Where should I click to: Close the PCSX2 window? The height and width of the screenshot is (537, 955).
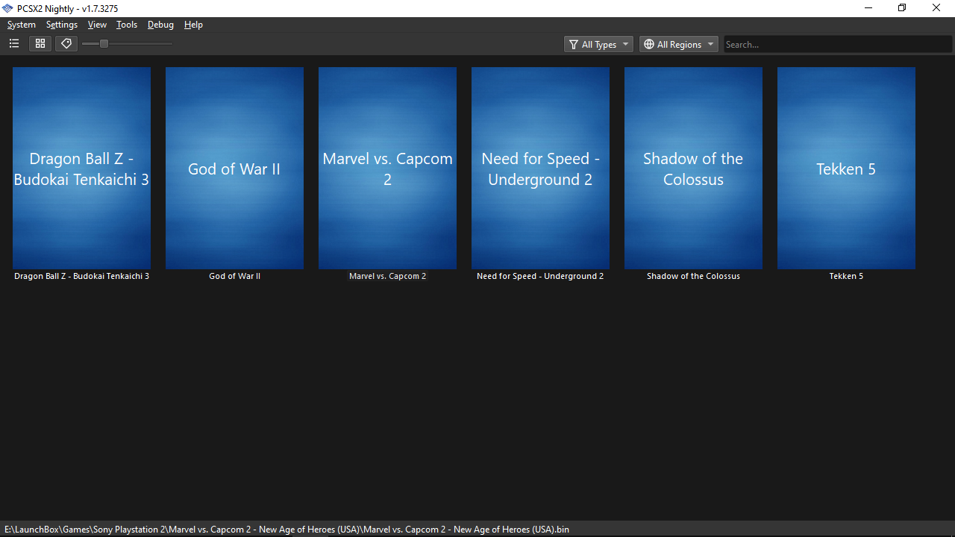pyautogui.click(x=936, y=8)
